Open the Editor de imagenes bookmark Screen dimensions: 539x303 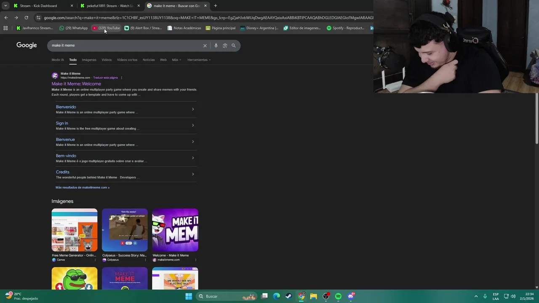[x=302, y=28]
